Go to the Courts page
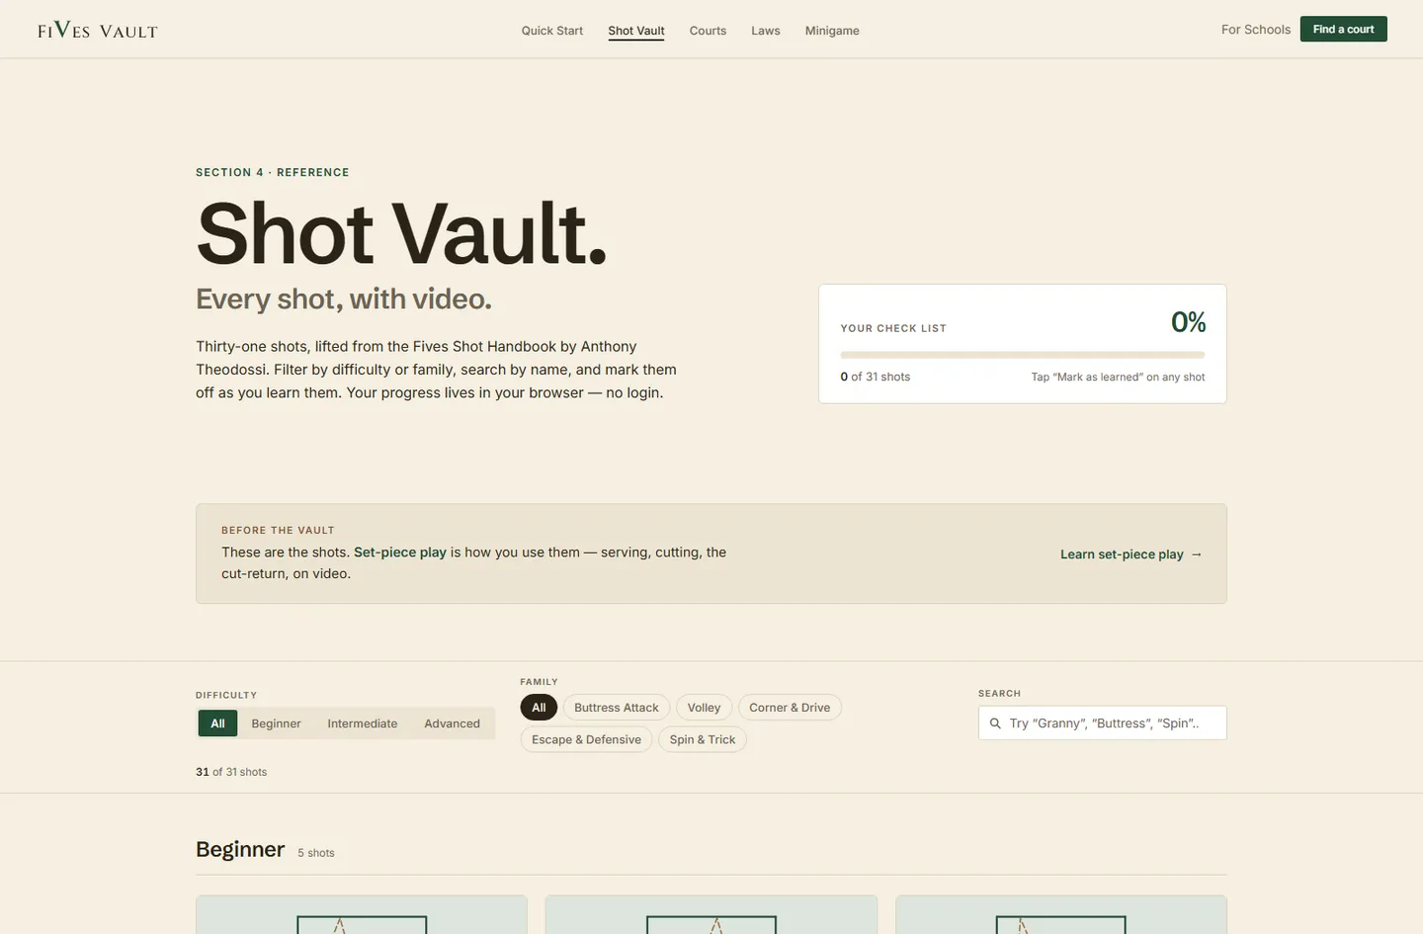Screen dimensions: 1423x934 pos(708,31)
